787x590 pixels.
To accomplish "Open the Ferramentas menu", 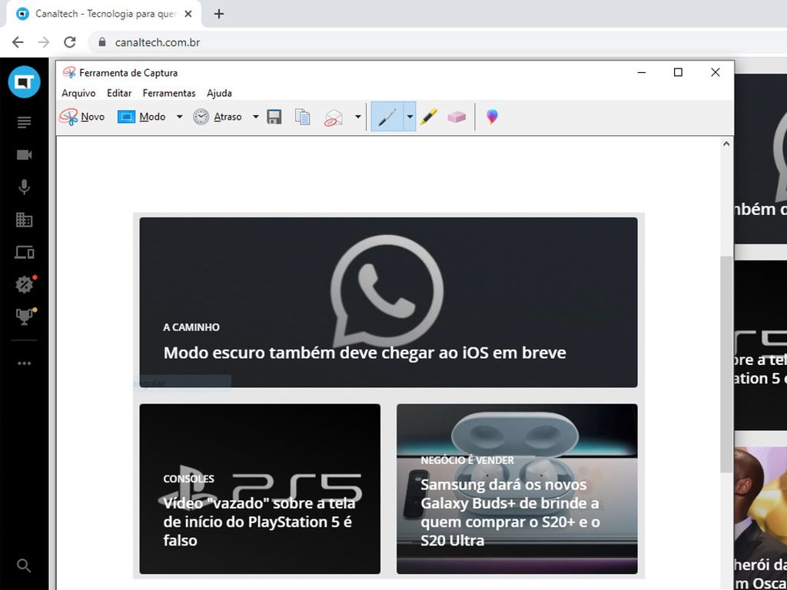I will pos(169,93).
